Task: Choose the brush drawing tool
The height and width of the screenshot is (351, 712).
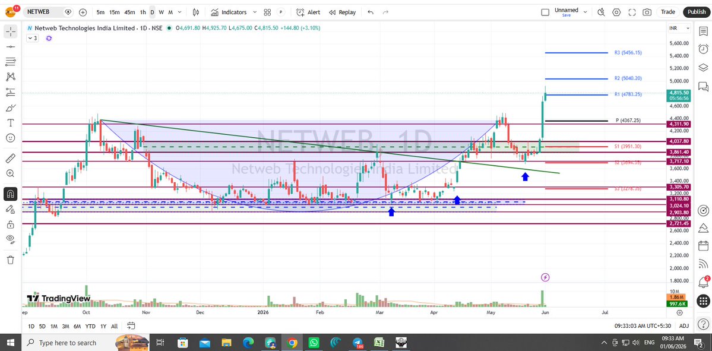Action: point(11,107)
